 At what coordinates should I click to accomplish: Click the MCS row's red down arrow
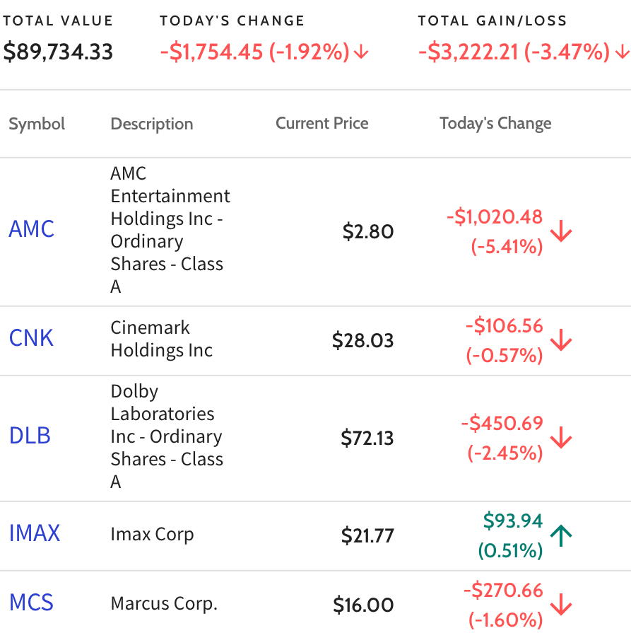click(x=561, y=604)
